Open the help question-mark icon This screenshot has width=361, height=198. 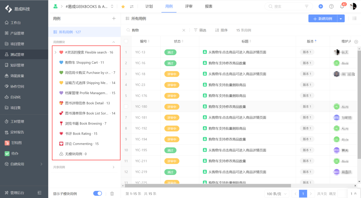tap(331, 6)
